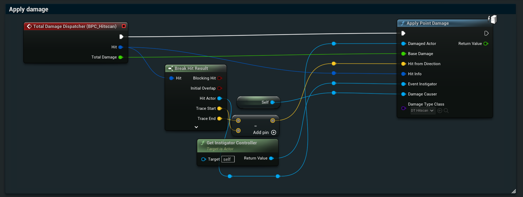Viewport: 523px width, 197px height.
Task: Click the comment box resize handle corner
Action: [x=514, y=191]
